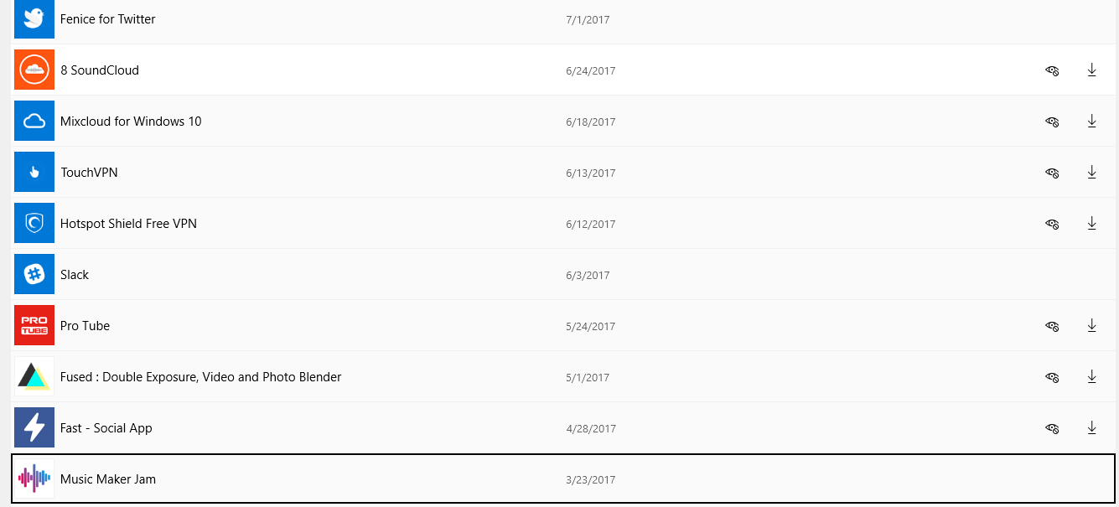This screenshot has width=1119, height=507.
Task: Hide Mixcloud for Windows 10 from list
Action: point(1052,122)
